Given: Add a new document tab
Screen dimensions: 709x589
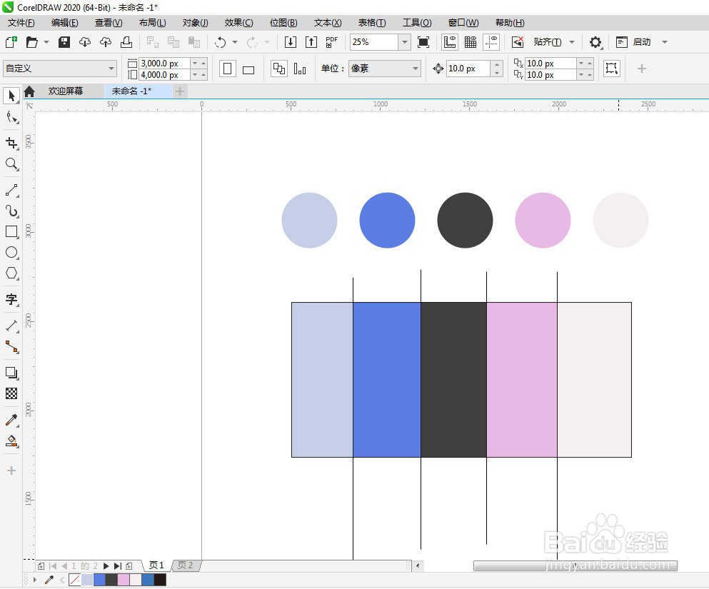Looking at the screenshot, I should [179, 91].
